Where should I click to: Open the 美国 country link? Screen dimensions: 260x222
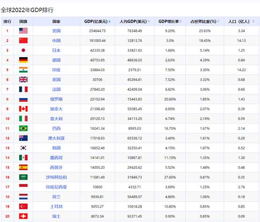tap(56, 31)
